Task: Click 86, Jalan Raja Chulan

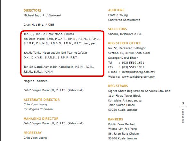Action: [123, 134]
